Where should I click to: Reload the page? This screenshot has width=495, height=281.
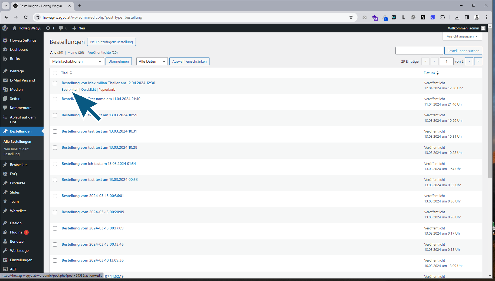coord(26,17)
